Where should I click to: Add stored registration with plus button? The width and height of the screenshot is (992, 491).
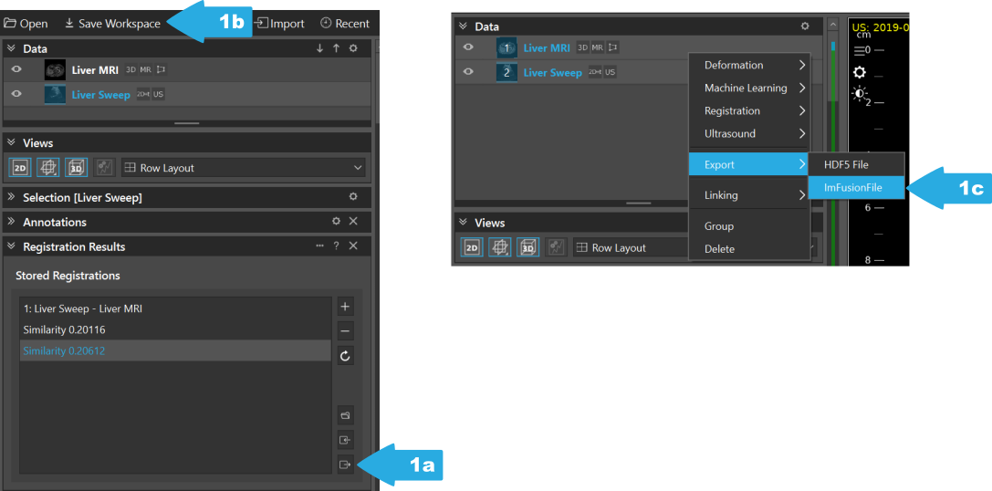[x=345, y=307]
